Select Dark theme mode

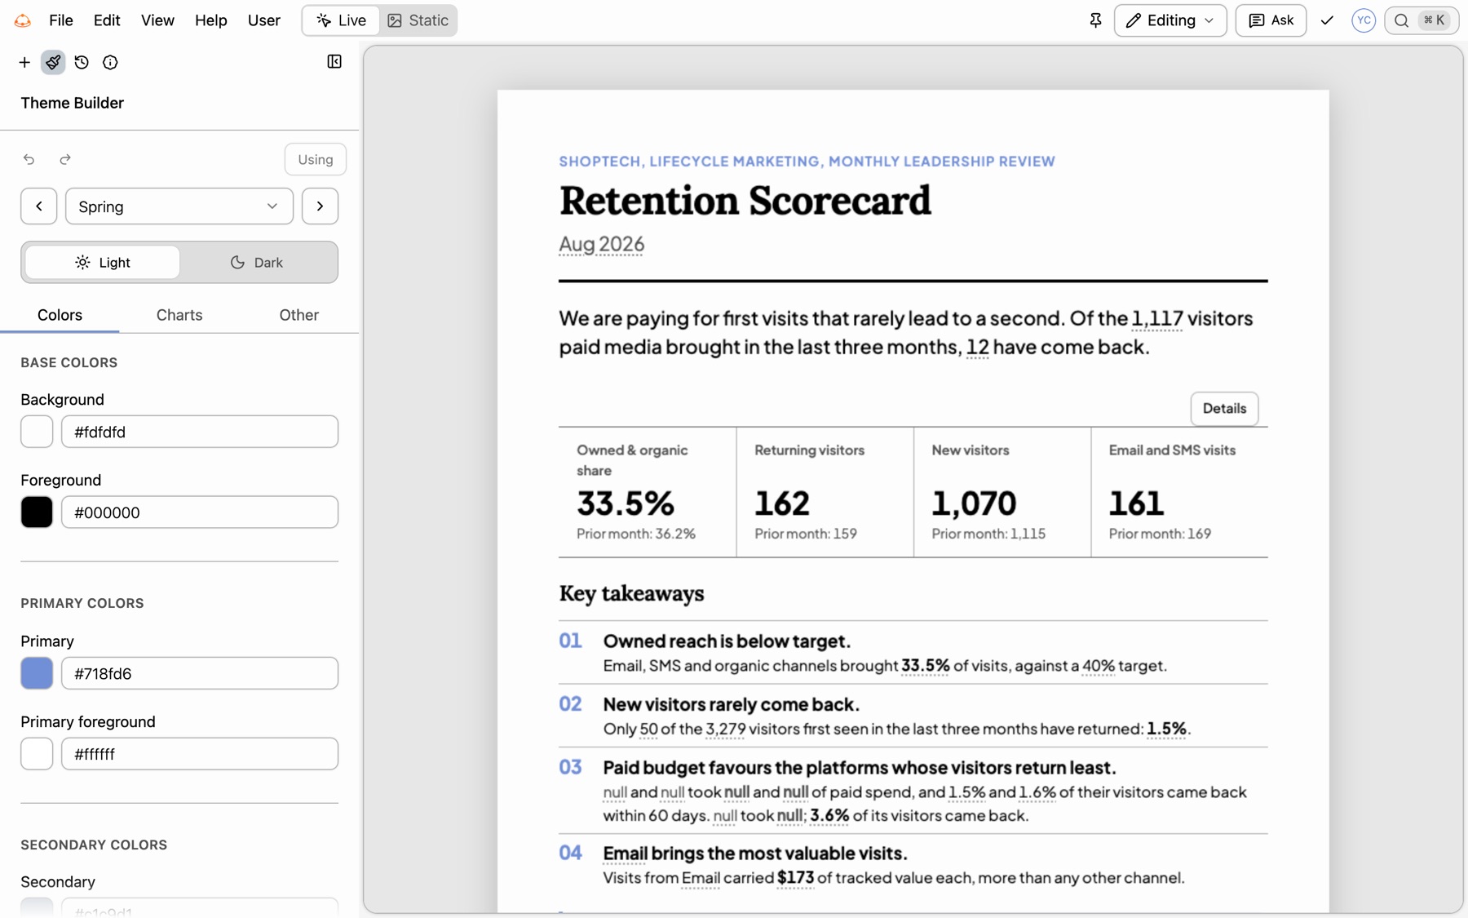click(x=257, y=262)
